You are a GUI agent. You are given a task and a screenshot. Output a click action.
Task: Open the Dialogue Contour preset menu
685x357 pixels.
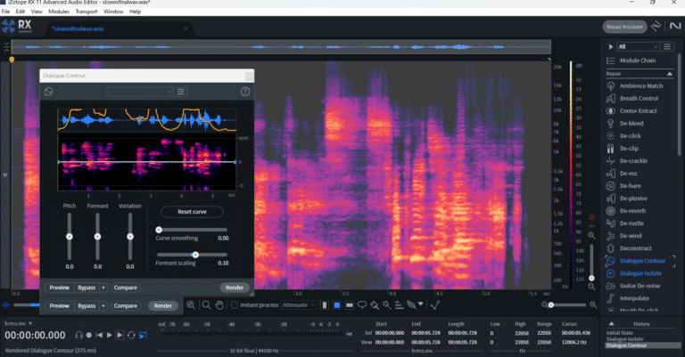coord(181,92)
